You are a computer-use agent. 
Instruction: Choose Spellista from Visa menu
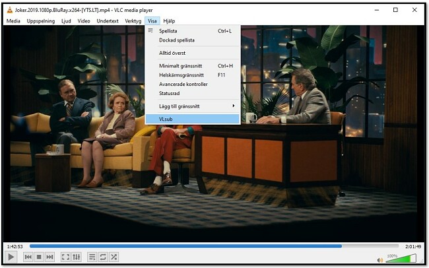192,31
